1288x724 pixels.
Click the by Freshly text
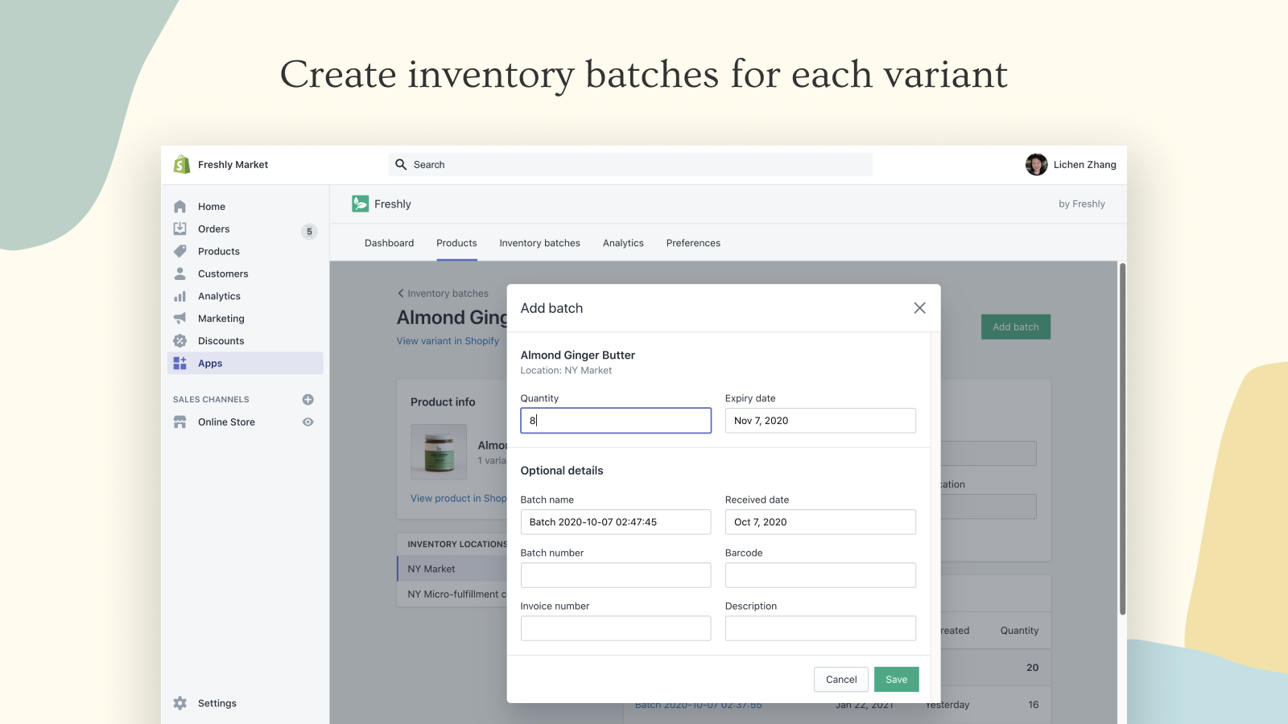coord(1081,204)
